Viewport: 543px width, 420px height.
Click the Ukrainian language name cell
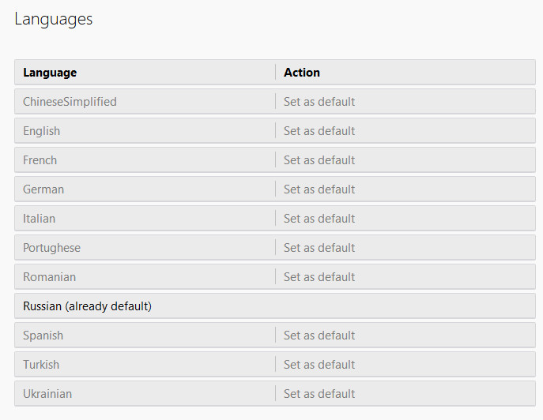[47, 394]
